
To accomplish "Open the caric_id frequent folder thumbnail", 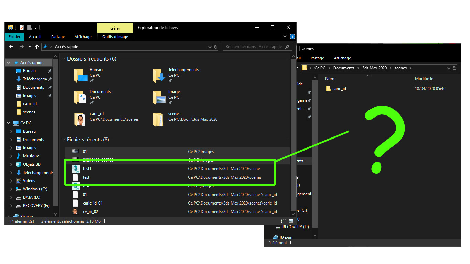I will 80,119.
